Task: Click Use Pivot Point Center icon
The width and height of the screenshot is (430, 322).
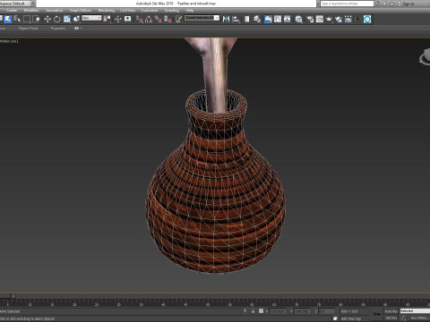Action: [107, 19]
